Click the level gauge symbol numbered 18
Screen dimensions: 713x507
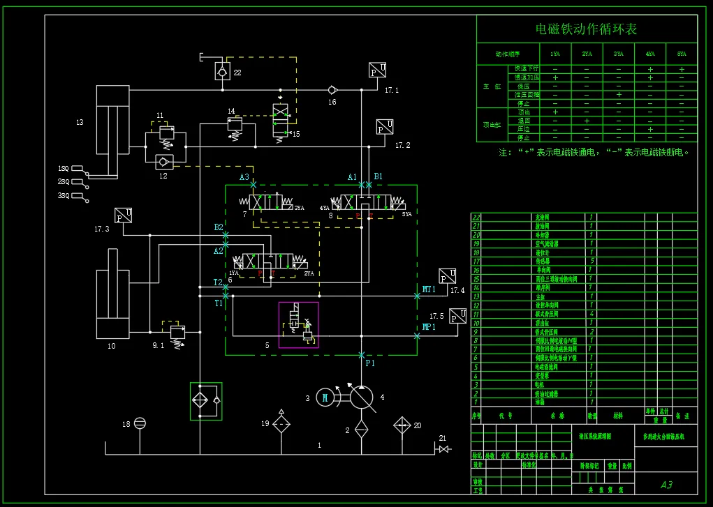pos(140,423)
